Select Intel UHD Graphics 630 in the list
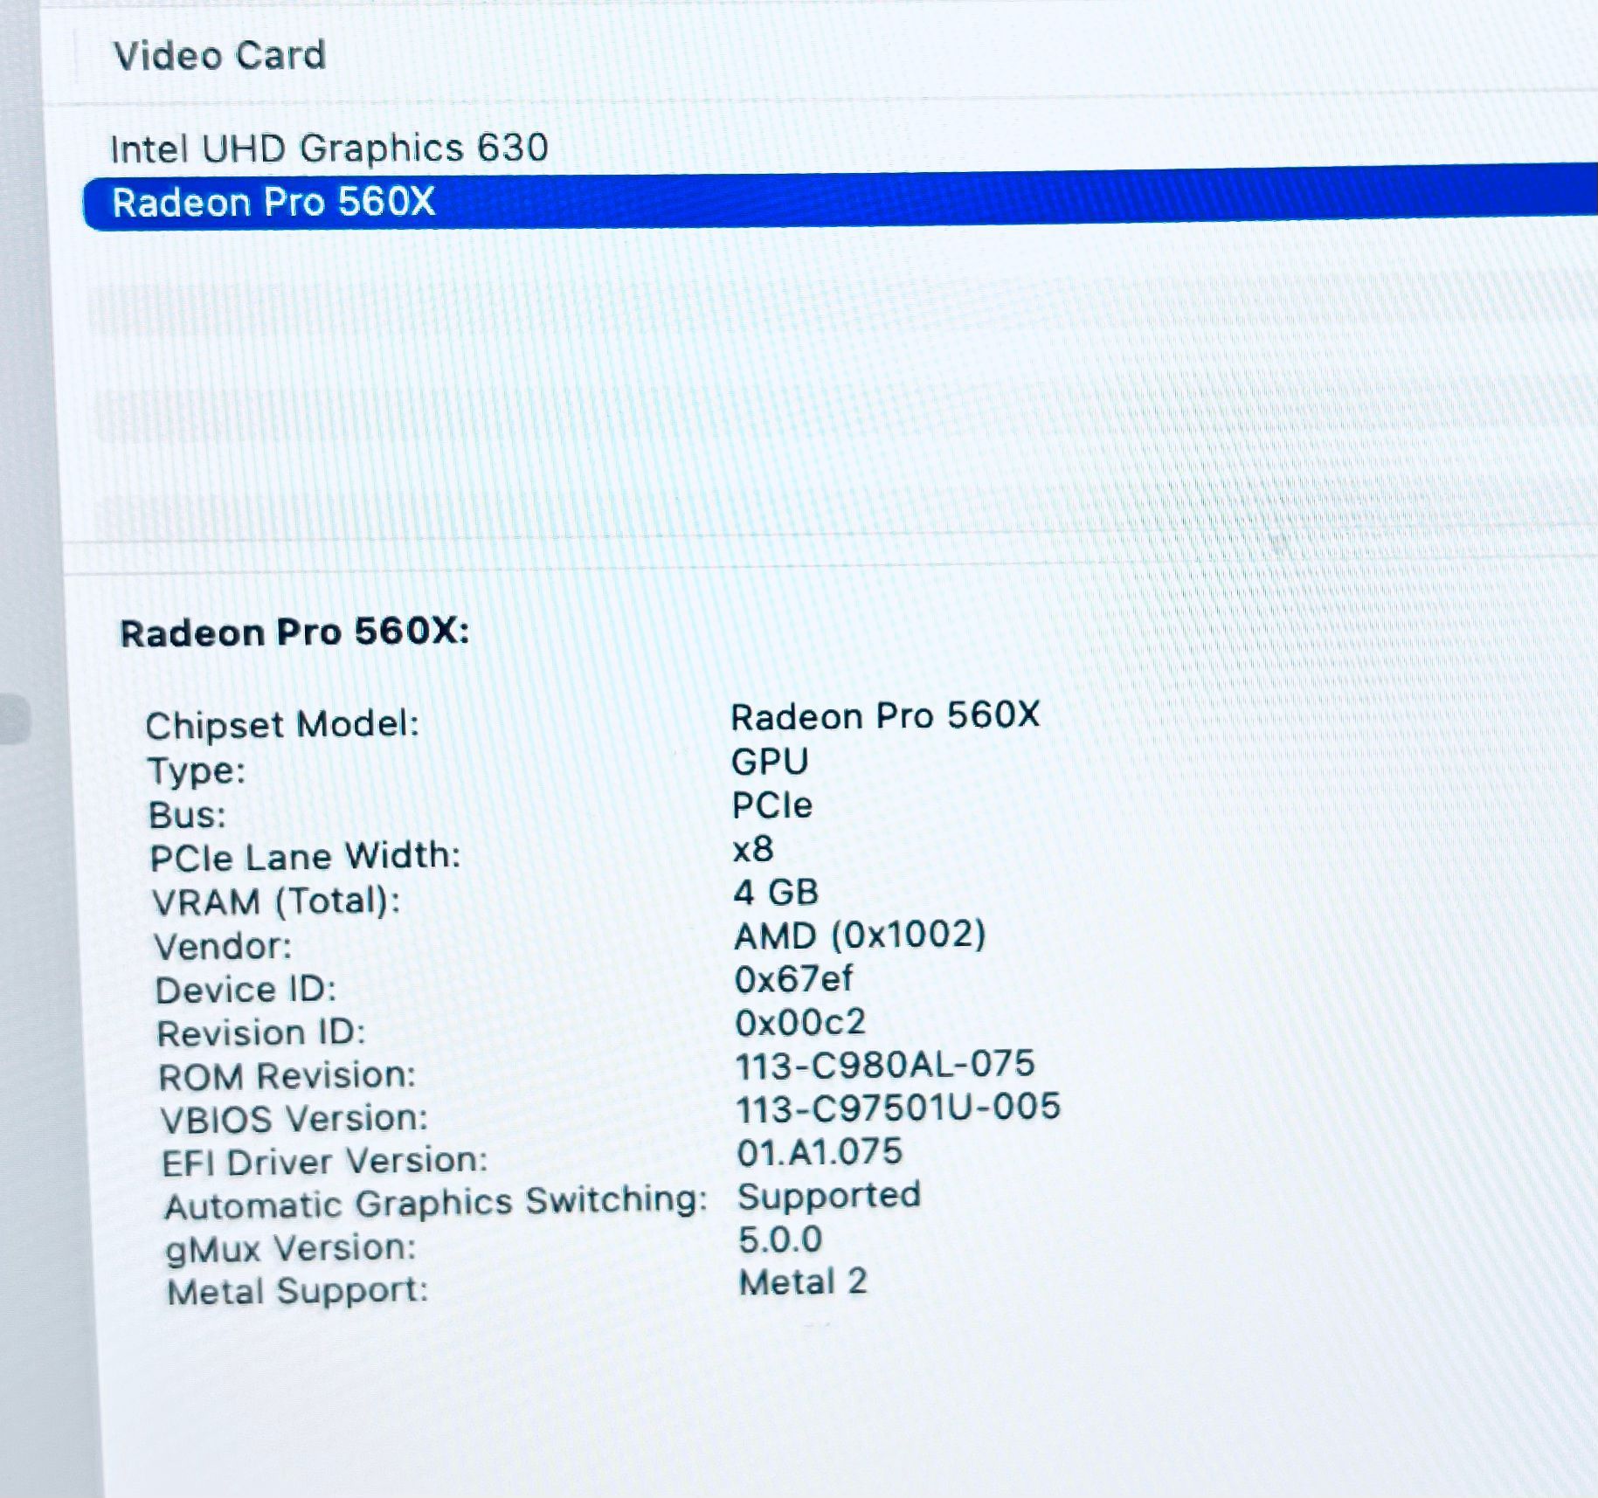 click(x=329, y=148)
